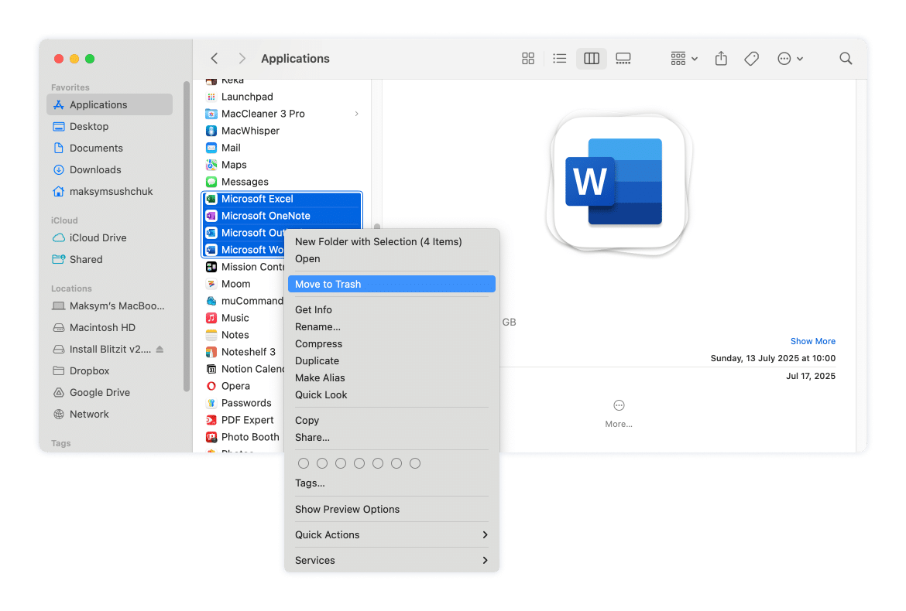Switch to column view

pyautogui.click(x=592, y=58)
